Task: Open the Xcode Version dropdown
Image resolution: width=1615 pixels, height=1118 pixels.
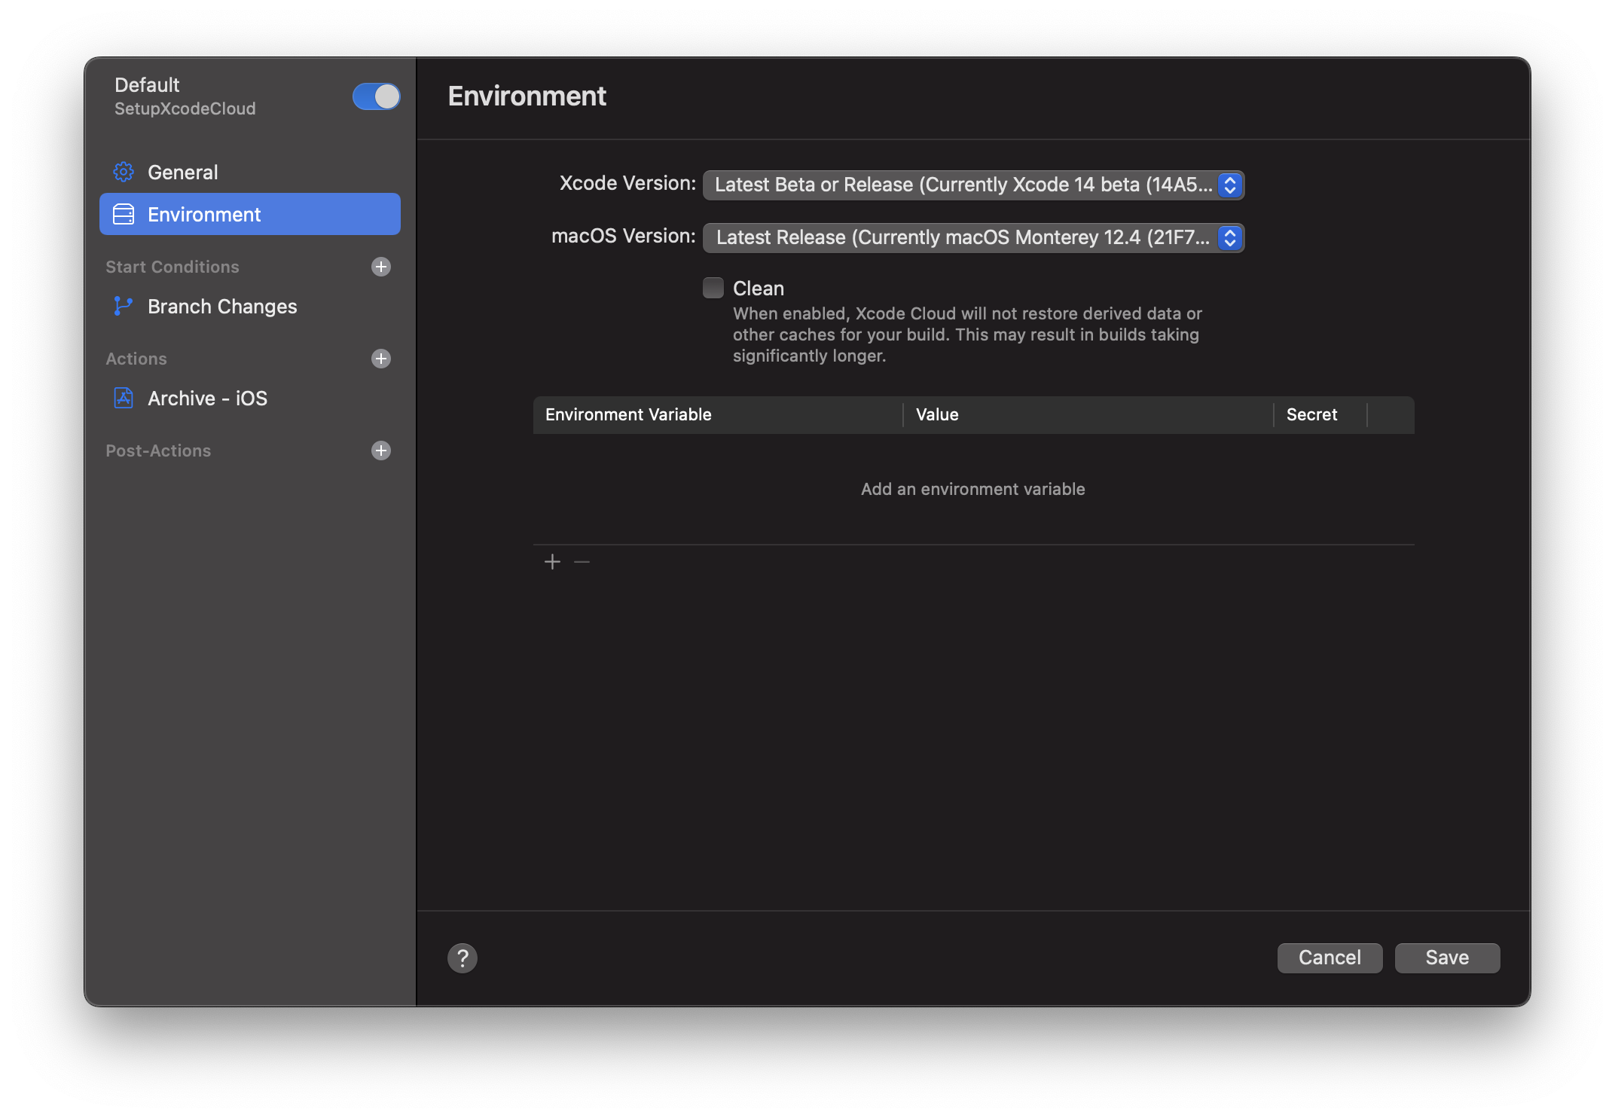Action: pyautogui.click(x=973, y=185)
